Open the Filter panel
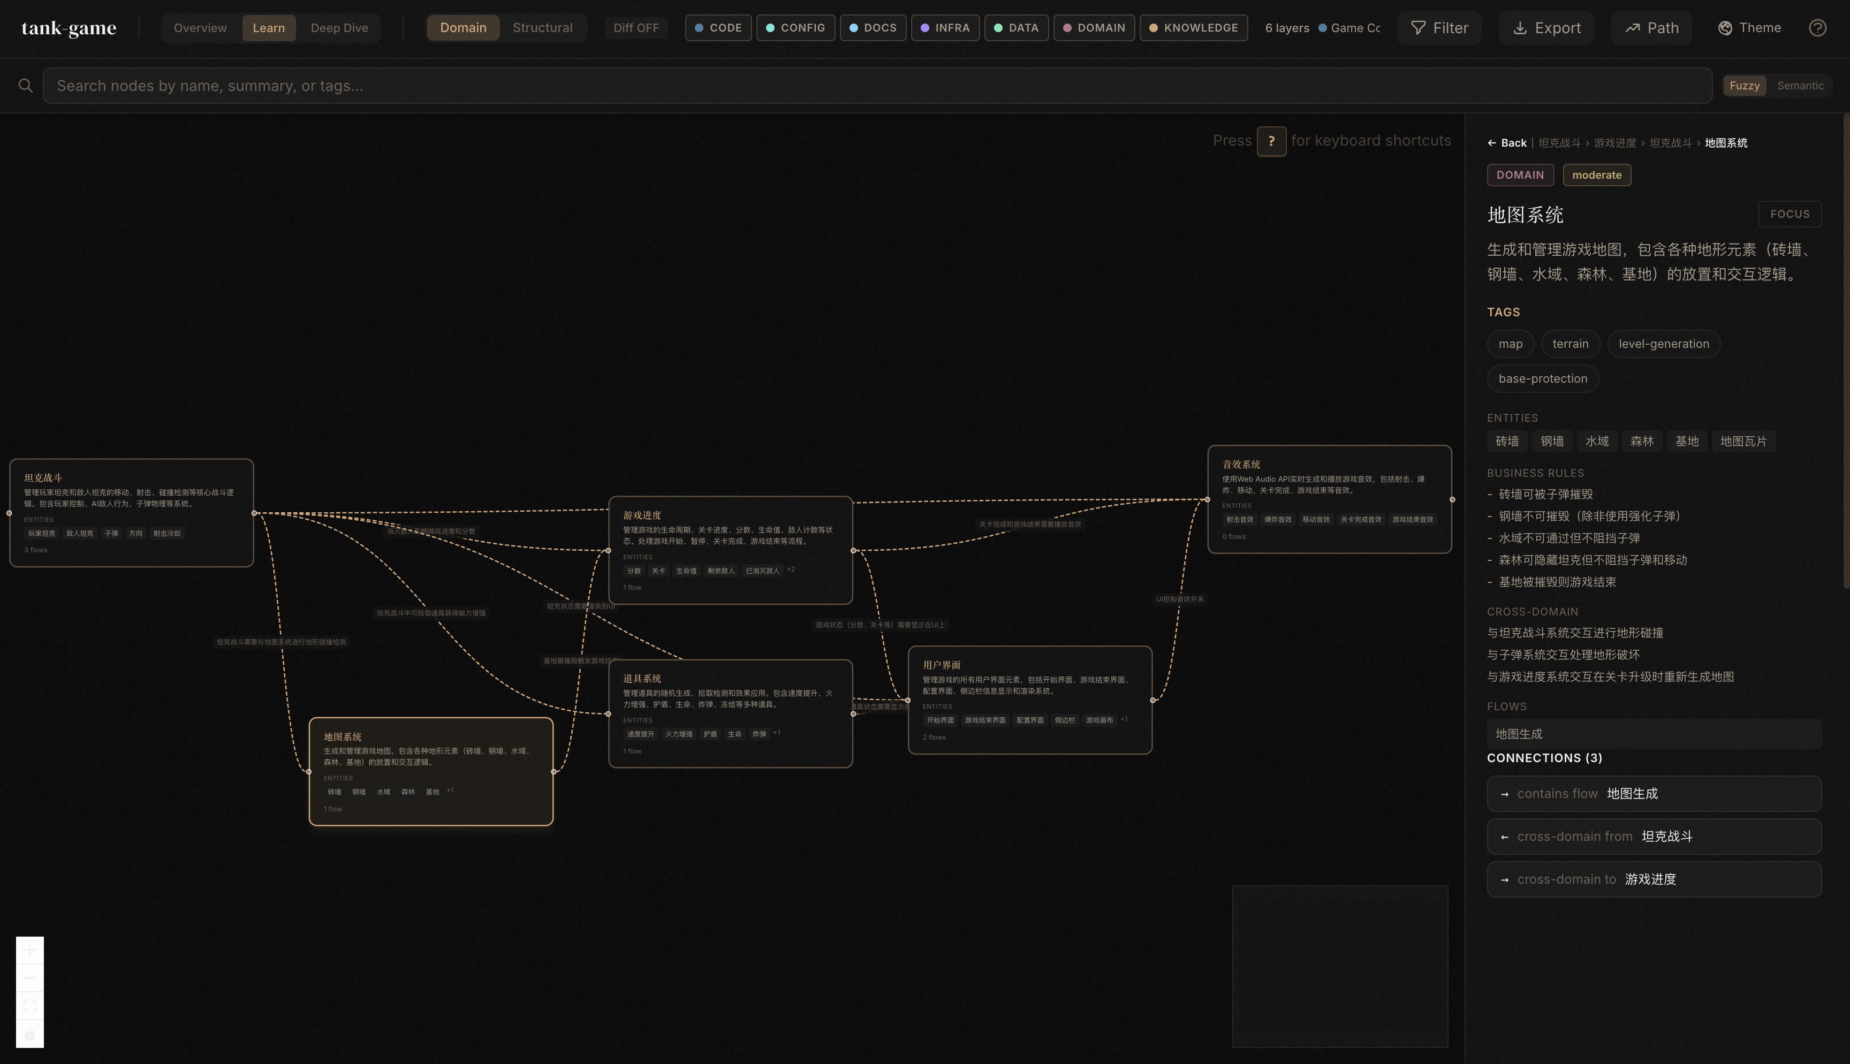This screenshot has width=1850, height=1064. click(1439, 28)
